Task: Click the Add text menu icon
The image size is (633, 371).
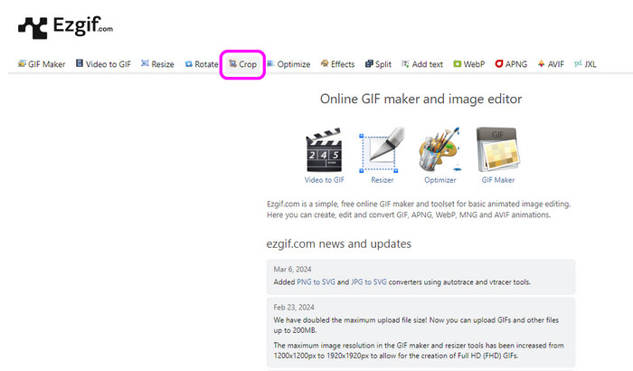Action: (405, 63)
